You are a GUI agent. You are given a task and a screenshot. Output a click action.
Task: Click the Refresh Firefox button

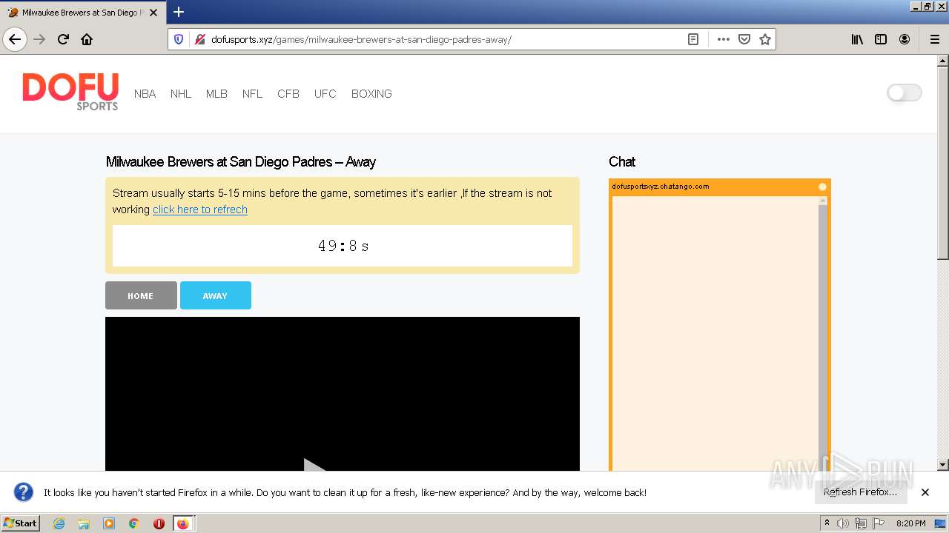point(861,492)
